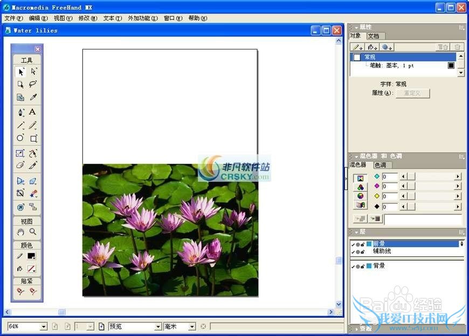Screen dimensions: 469x336
Task: Choose the Pen tool
Action: point(20,112)
